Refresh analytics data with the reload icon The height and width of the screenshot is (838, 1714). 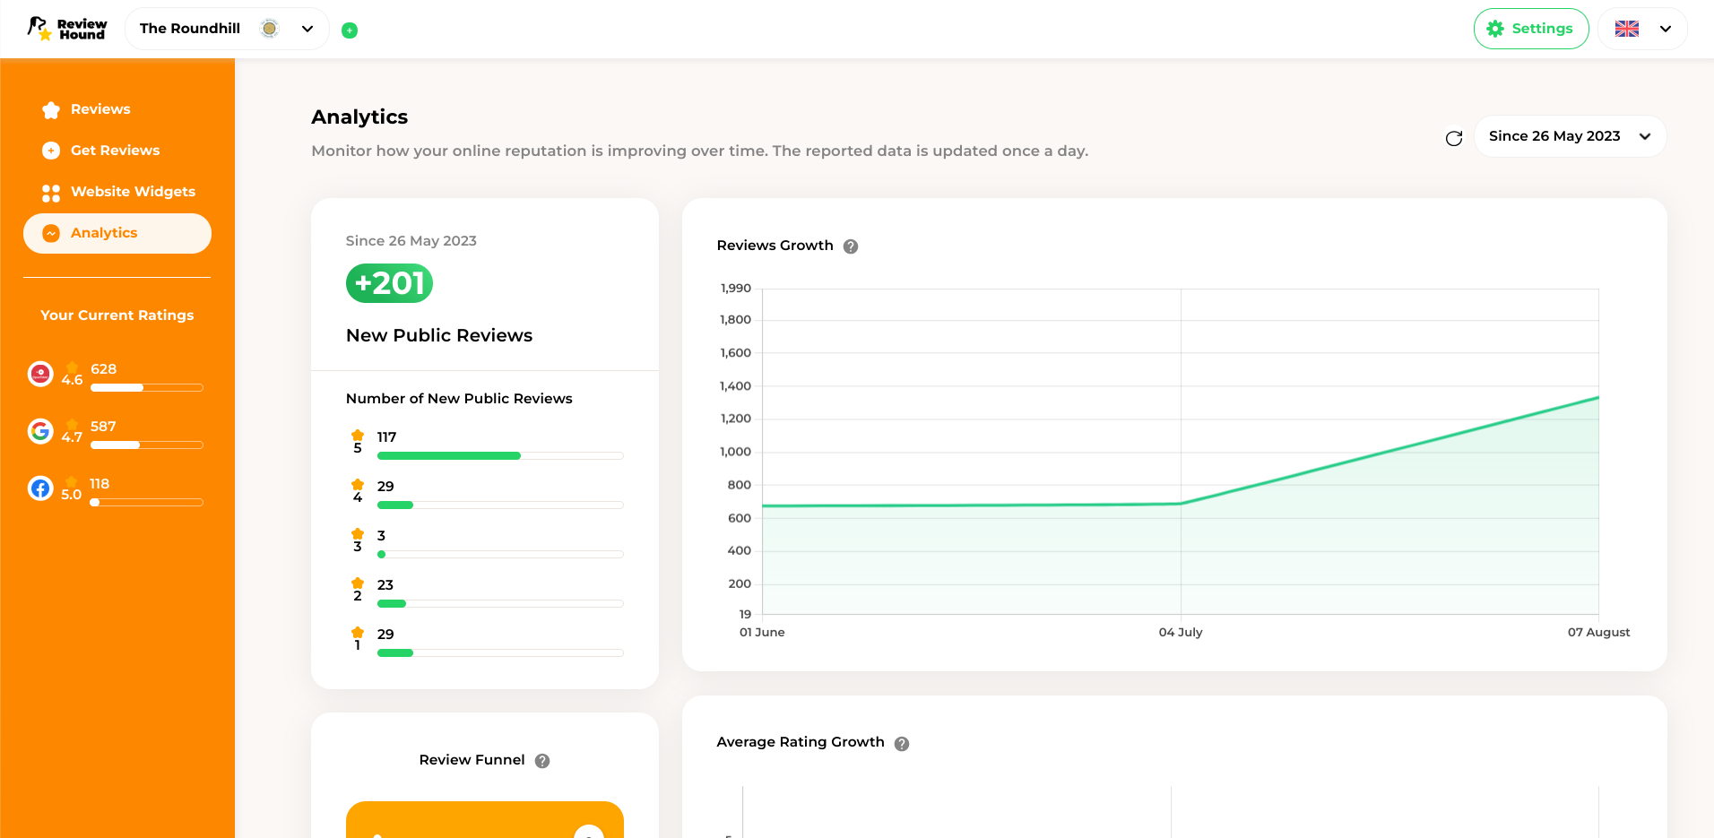tap(1454, 138)
